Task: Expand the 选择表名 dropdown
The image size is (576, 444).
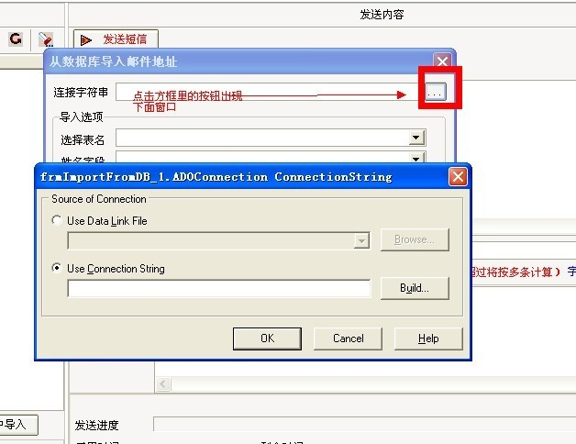Action: 416,138
